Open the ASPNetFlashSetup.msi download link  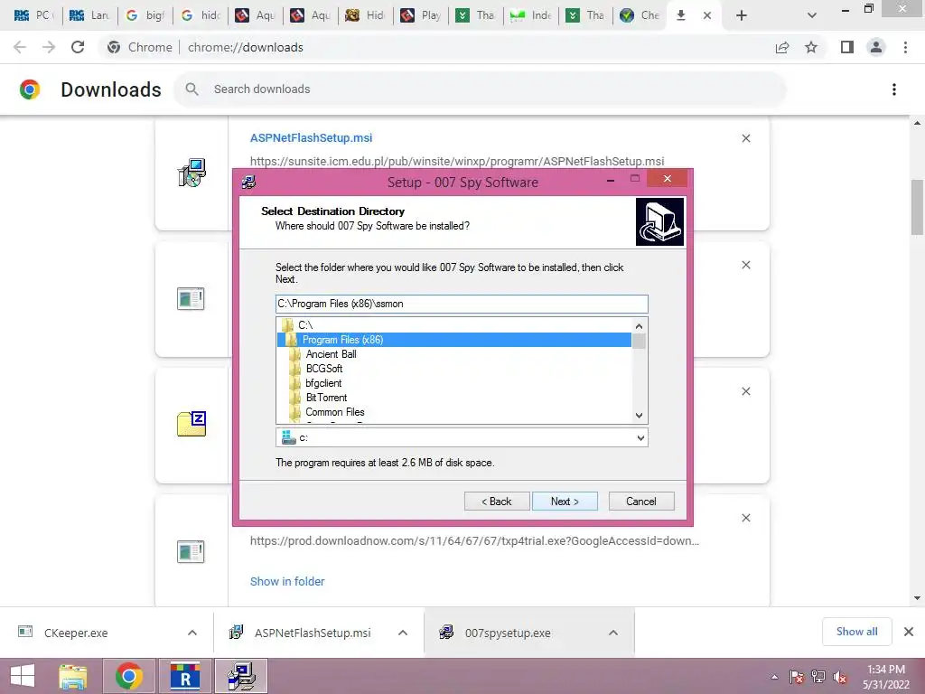coord(311,138)
